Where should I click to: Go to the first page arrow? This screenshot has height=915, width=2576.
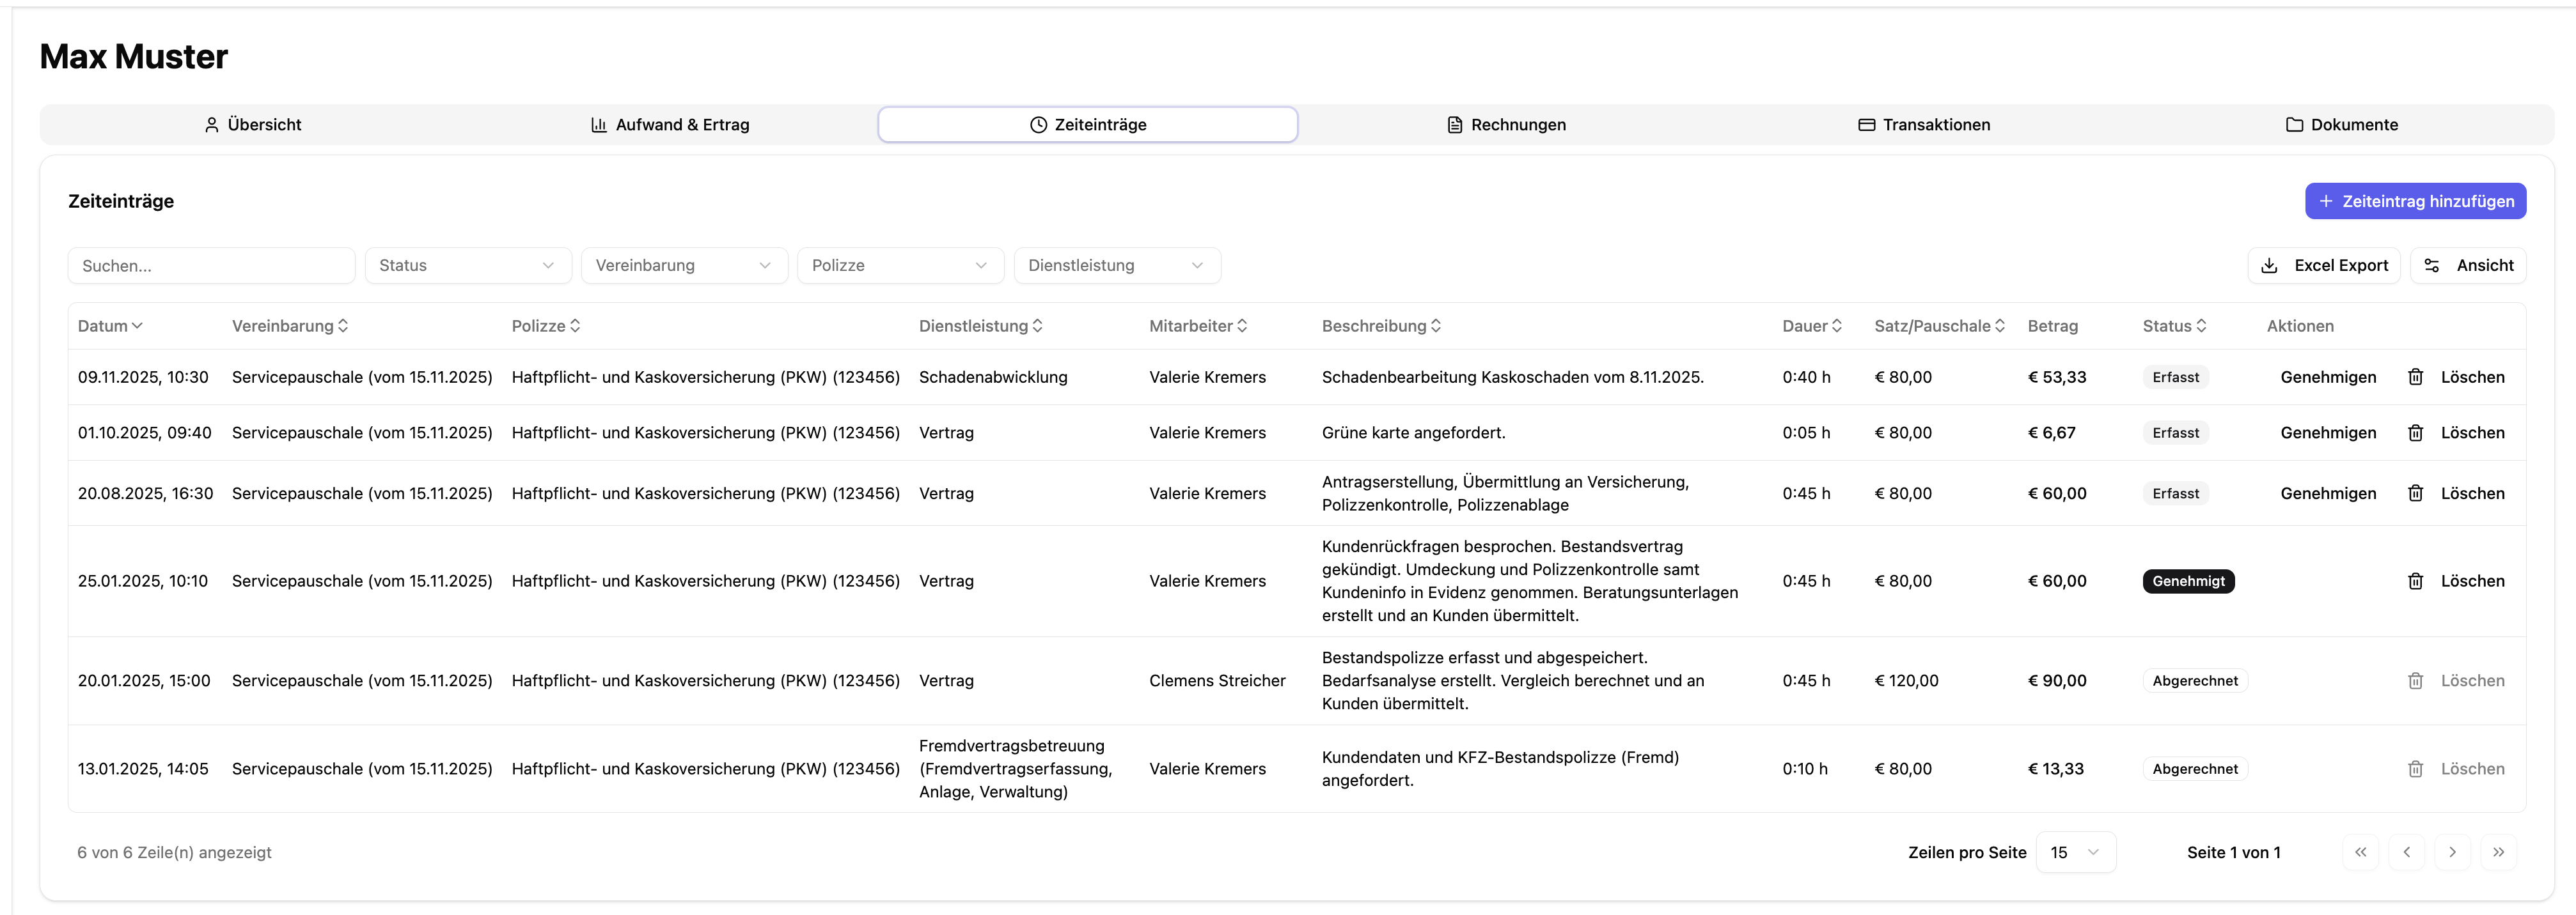[x=2360, y=852]
